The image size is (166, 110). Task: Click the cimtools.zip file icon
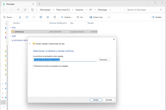coord(13,32)
